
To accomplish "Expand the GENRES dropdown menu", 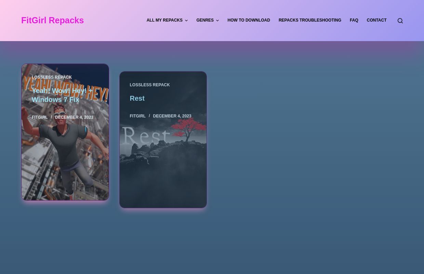I will pos(205,20).
